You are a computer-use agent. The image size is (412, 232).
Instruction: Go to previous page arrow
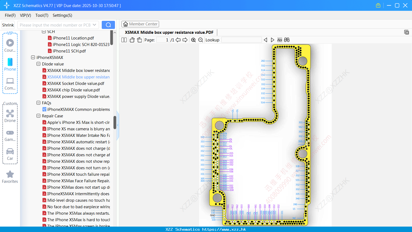tap(178, 40)
